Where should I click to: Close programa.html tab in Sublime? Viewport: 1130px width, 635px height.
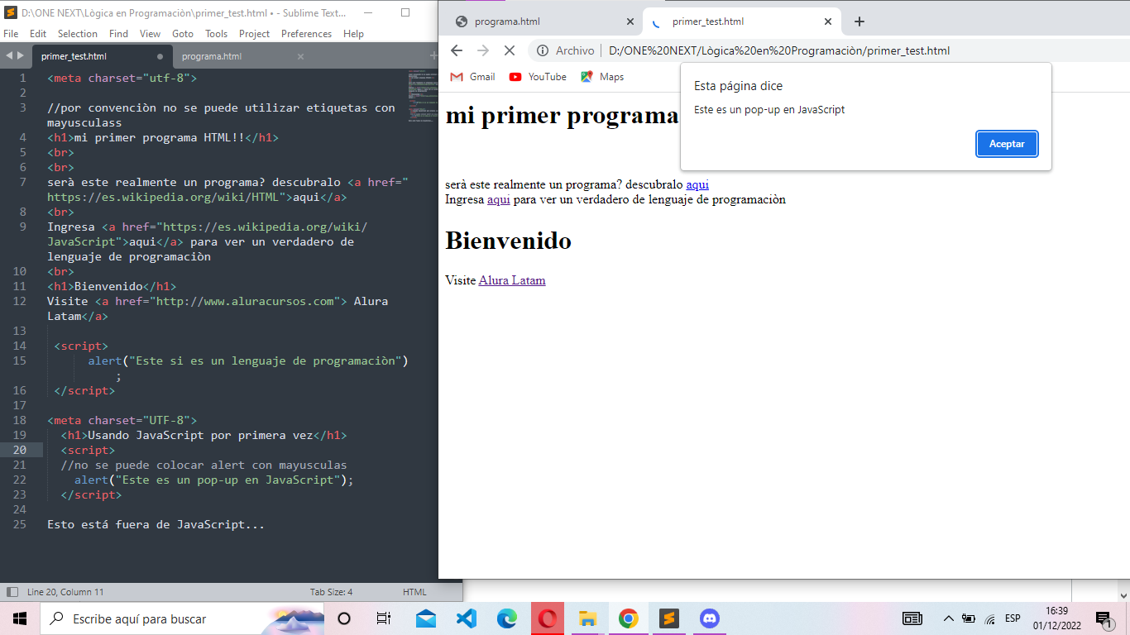coord(300,56)
